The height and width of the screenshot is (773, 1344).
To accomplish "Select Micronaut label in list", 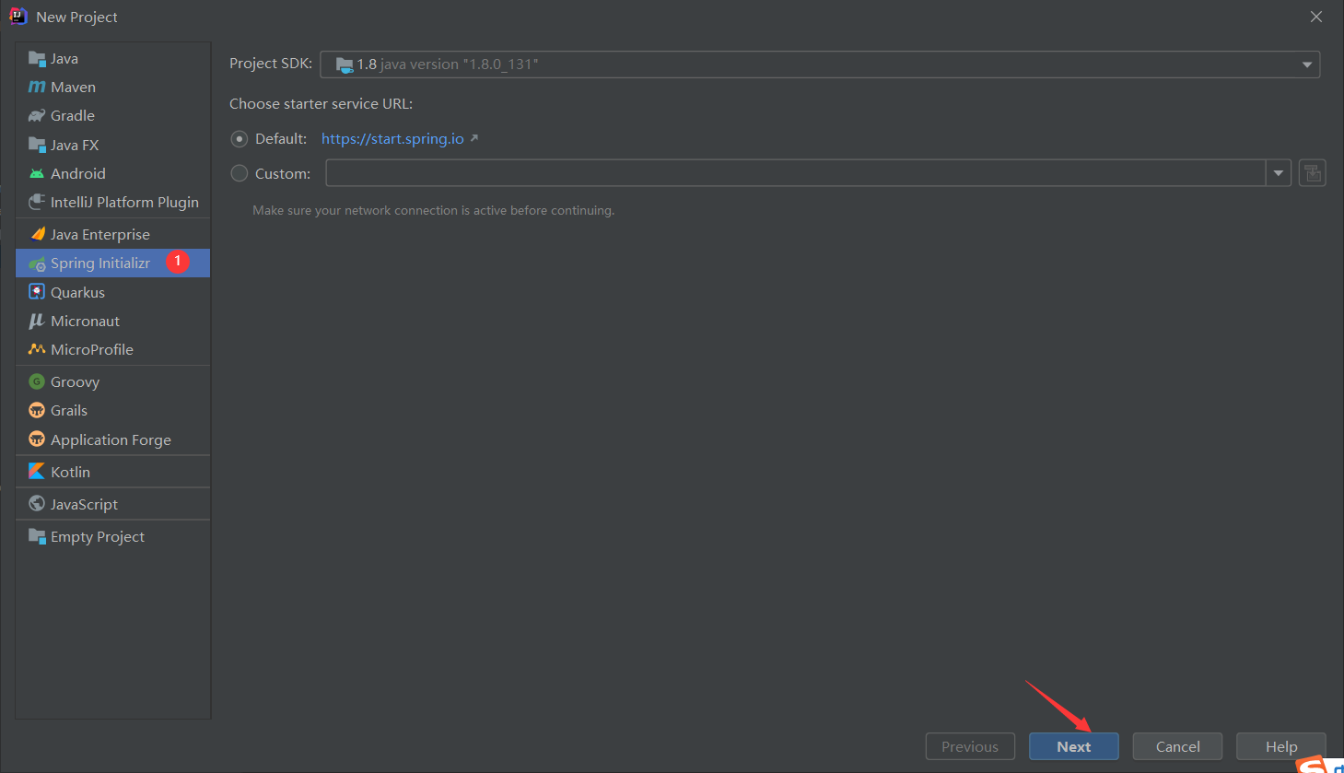I will tap(85, 322).
